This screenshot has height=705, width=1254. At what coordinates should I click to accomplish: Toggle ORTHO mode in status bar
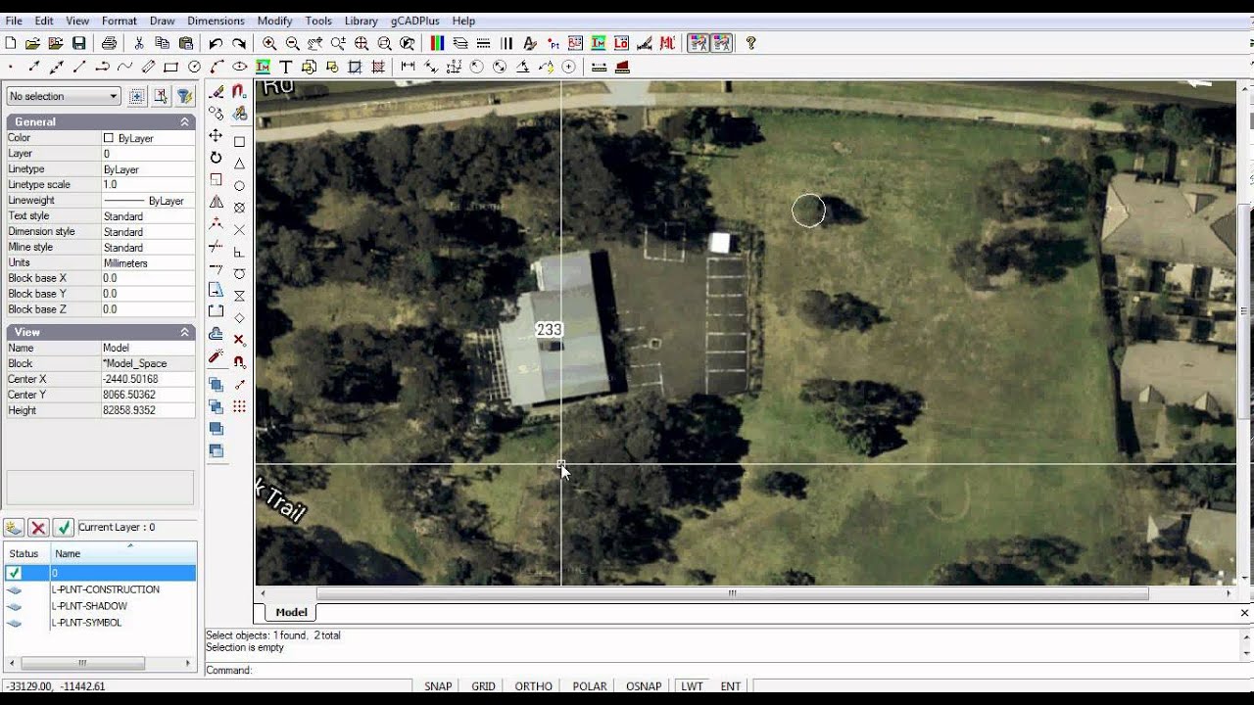[534, 686]
